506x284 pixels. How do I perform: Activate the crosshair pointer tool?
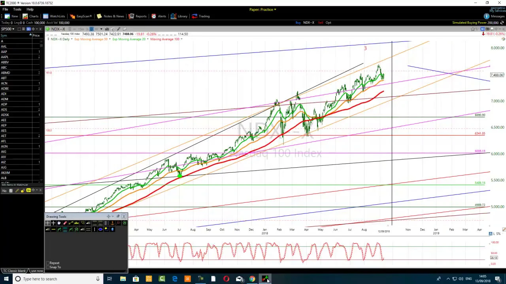click(x=53, y=223)
